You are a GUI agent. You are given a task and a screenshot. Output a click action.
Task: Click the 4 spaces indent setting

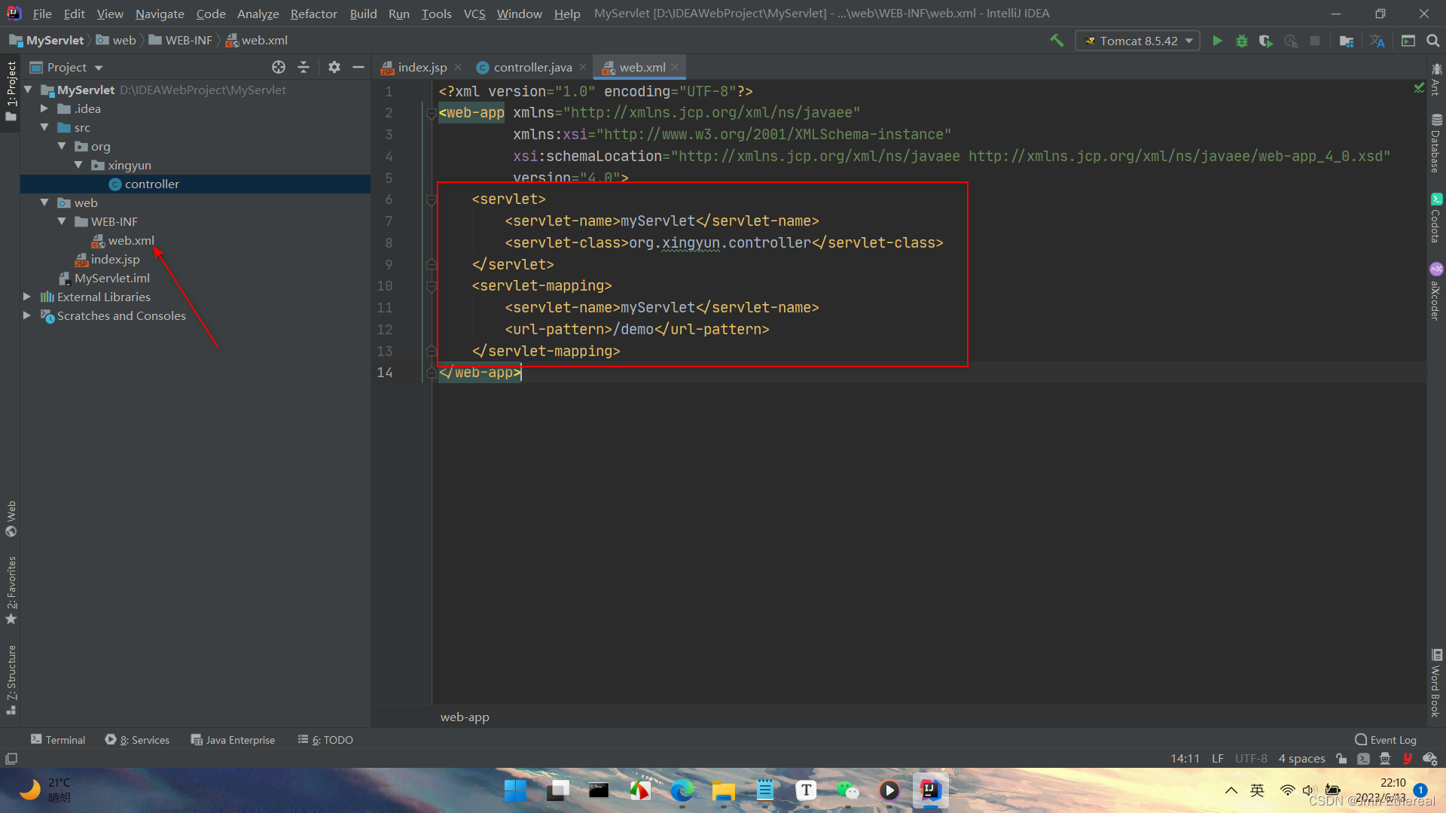click(x=1301, y=759)
